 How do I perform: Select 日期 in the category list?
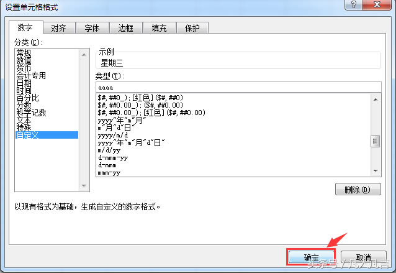(x=24, y=82)
